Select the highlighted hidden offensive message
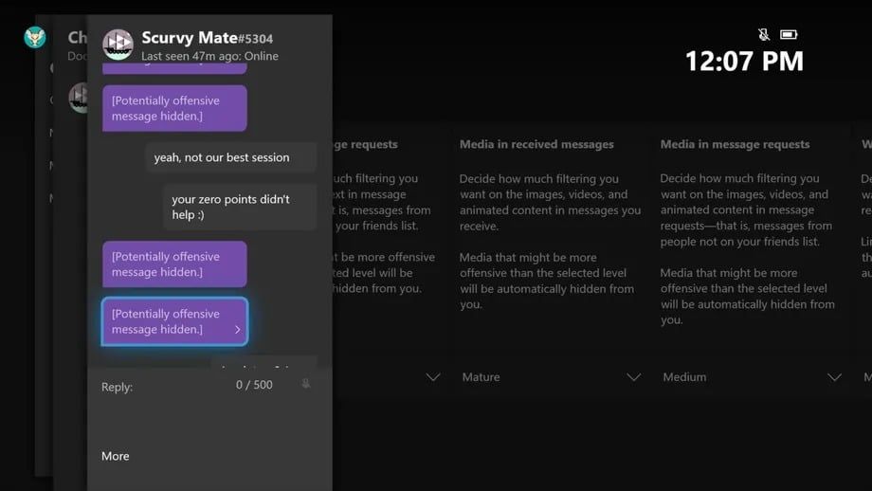This screenshot has width=872, height=491. click(x=174, y=321)
